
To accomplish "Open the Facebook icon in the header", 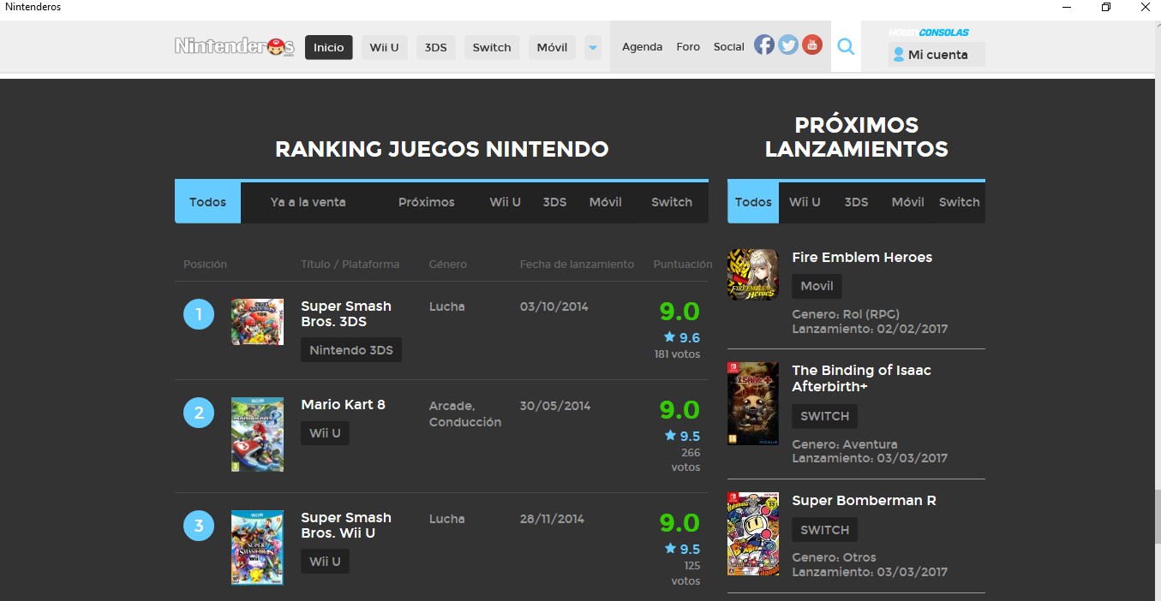I will (x=763, y=45).
